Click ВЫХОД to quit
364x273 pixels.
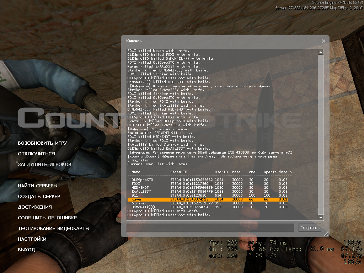pos(26,250)
